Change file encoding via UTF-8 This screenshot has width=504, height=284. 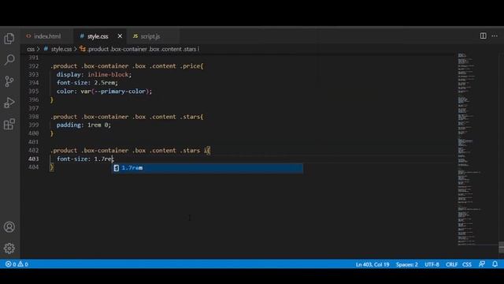pos(432,264)
